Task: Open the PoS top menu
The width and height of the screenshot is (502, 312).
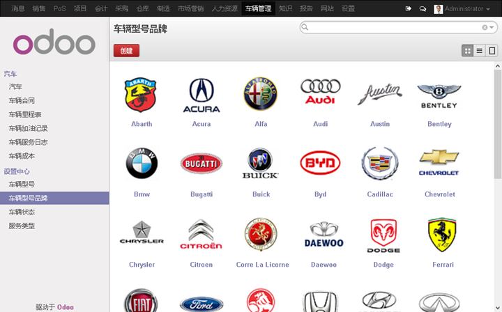Action: click(59, 8)
